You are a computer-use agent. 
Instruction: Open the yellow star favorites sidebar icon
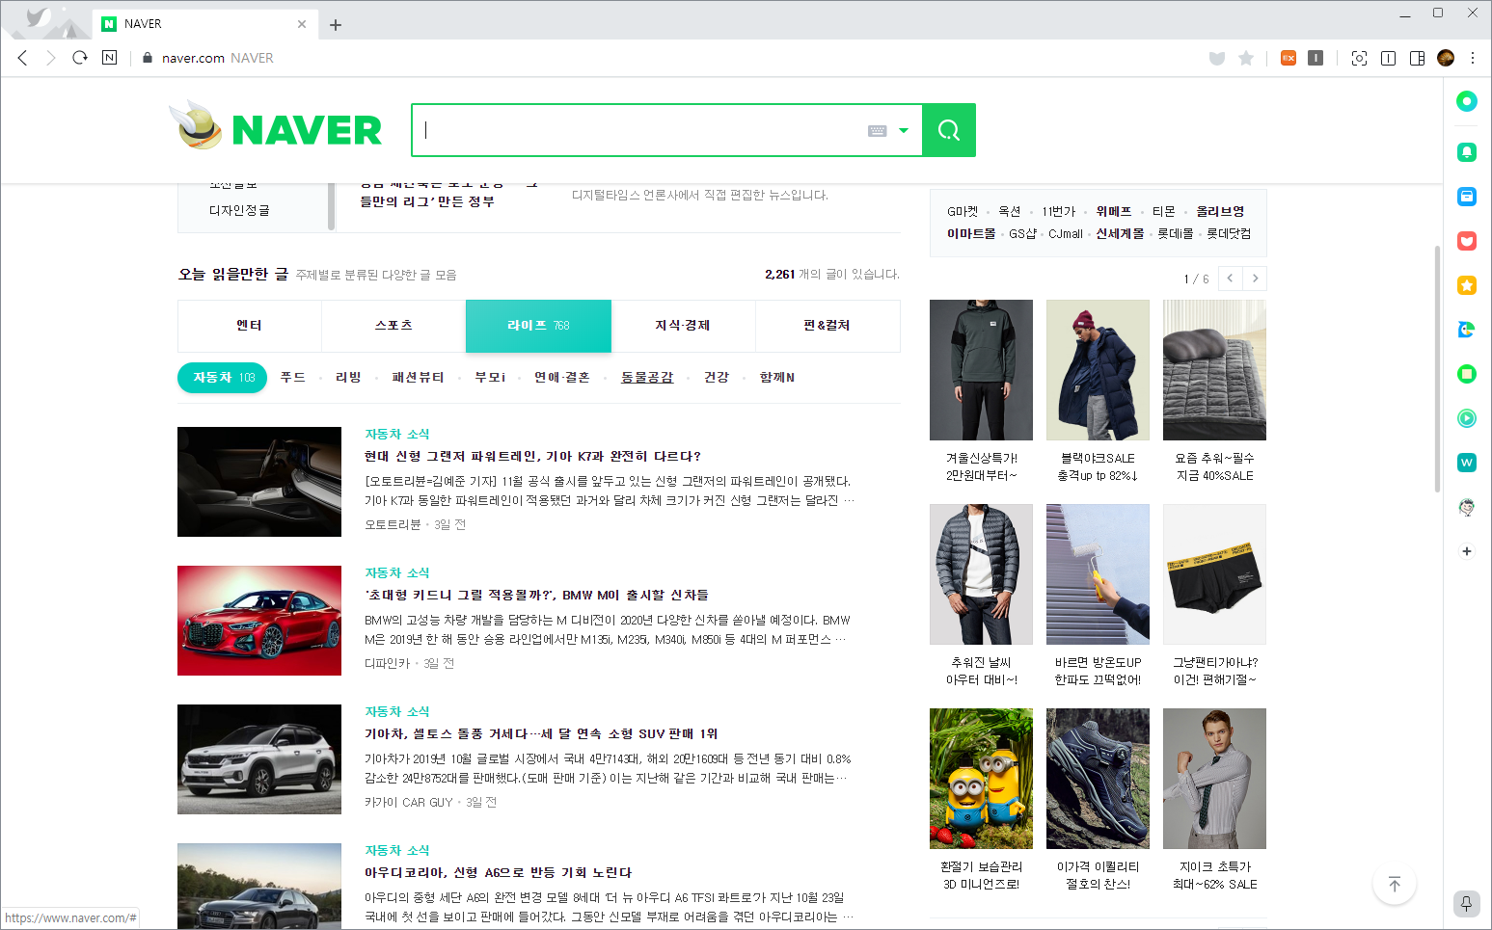1467,285
